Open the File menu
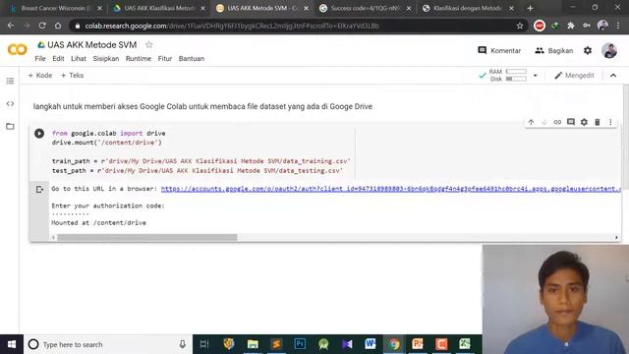The height and width of the screenshot is (354, 629). pos(40,59)
